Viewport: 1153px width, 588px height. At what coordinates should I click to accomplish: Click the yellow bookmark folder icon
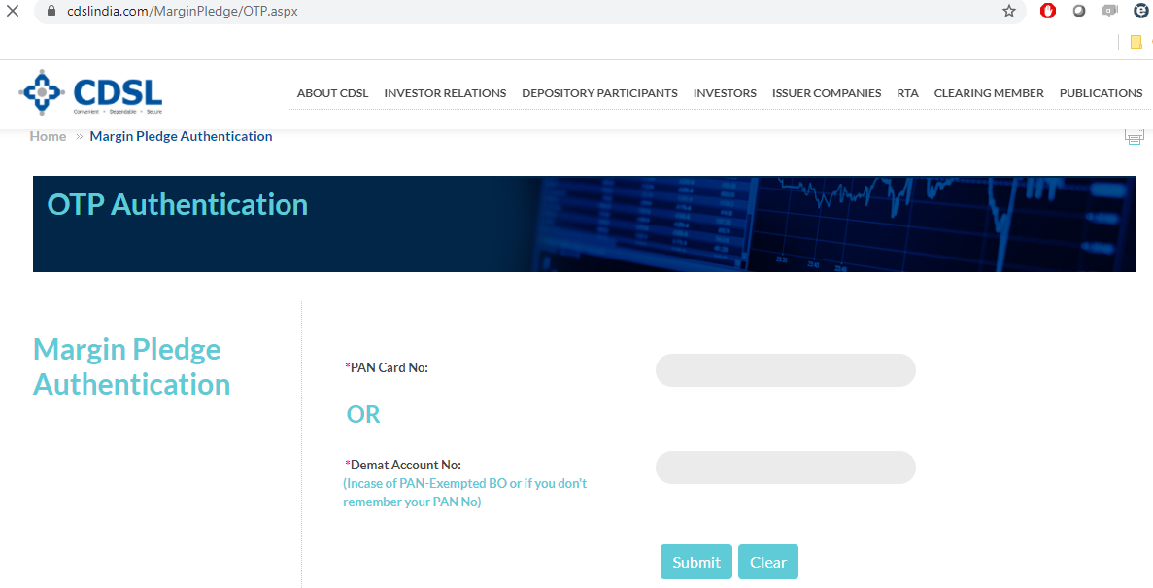(x=1136, y=43)
